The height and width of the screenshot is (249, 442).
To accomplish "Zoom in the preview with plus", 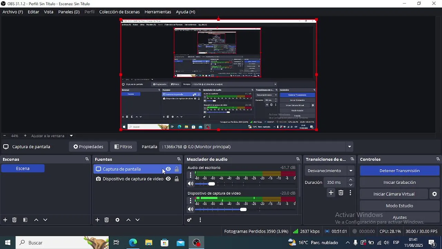I will point(25,136).
